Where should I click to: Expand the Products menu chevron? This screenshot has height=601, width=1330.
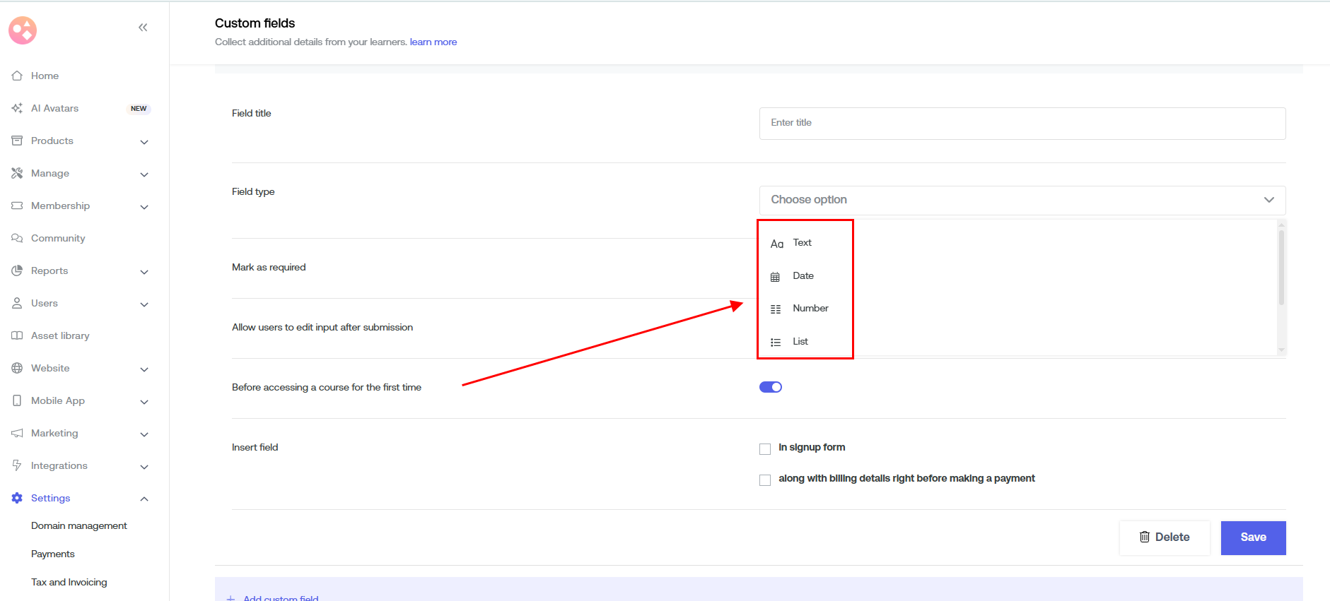point(144,142)
